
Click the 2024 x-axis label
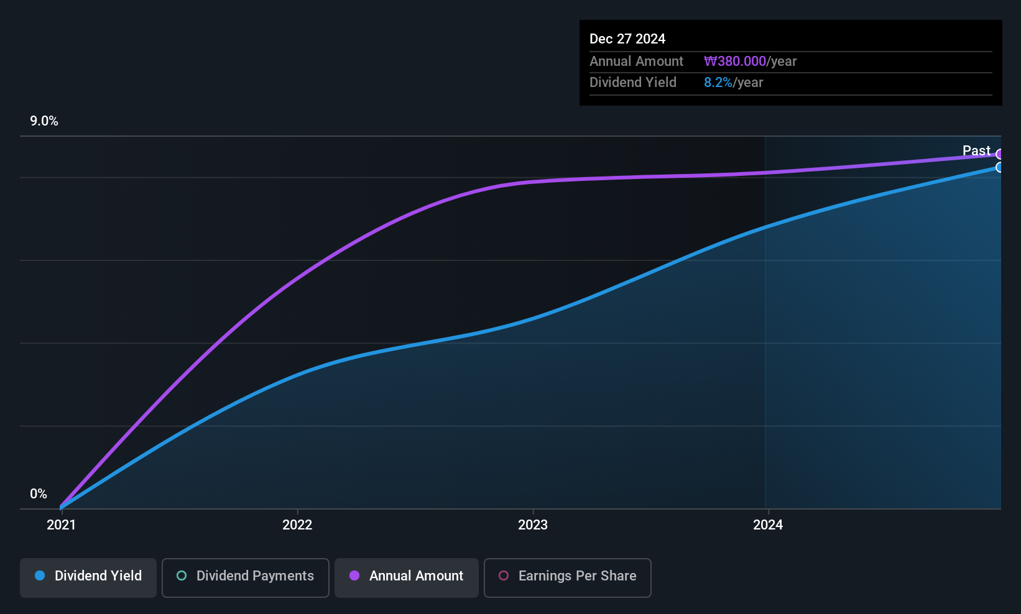click(x=768, y=525)
